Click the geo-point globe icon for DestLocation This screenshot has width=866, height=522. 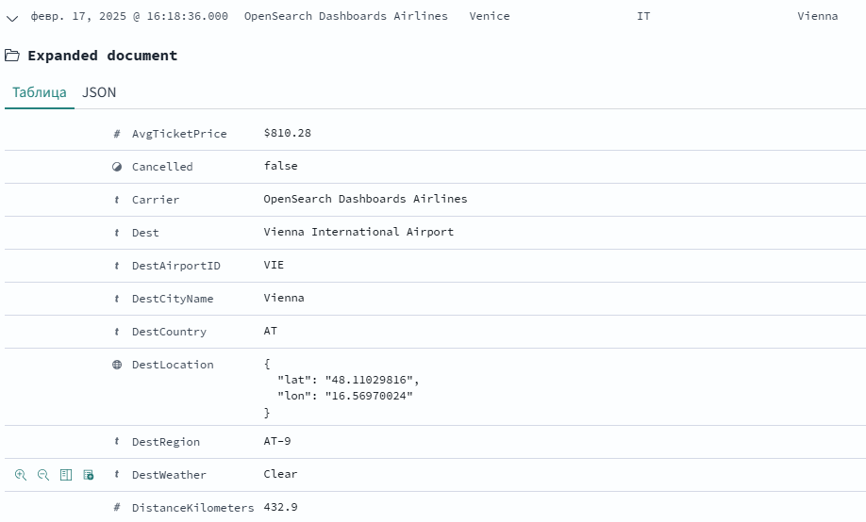[117, 365]
